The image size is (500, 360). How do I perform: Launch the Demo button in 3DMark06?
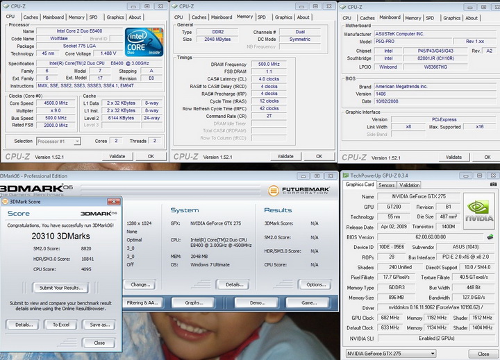point(257,303)
